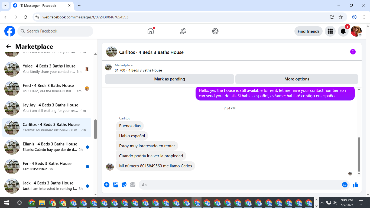Click the Mark as pending button
Viewport: 370px width, 208px height.
(170, 79)
